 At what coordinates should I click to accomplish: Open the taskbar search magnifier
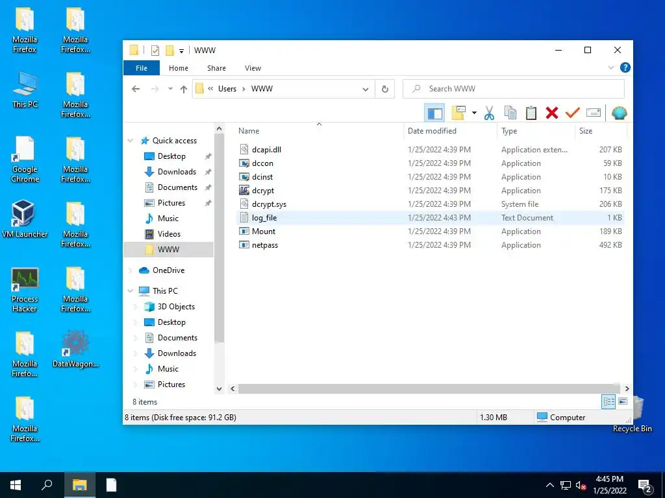click(47, 485)
